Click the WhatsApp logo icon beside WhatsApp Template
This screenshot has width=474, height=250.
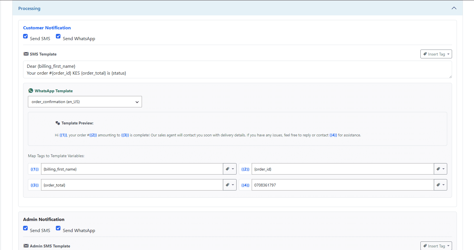31,91
